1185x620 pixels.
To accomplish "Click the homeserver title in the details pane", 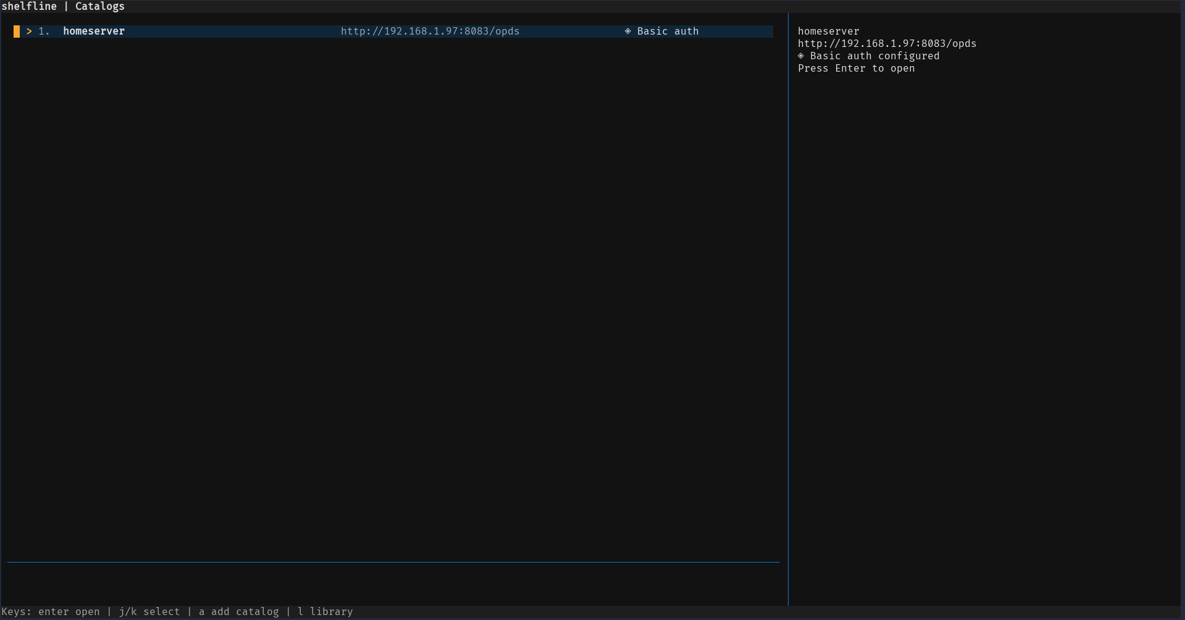I will tap(829, 31).
